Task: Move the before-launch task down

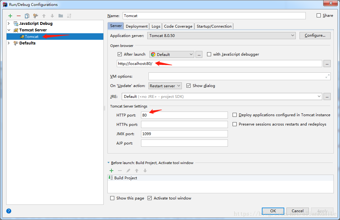Action: point(145,171)
